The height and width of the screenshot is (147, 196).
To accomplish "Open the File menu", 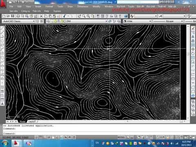I will pos(11,7).
